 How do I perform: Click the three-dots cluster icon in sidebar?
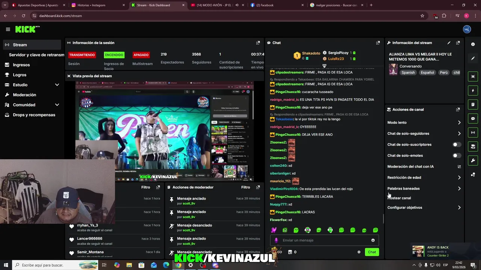(x=473, y=174)
